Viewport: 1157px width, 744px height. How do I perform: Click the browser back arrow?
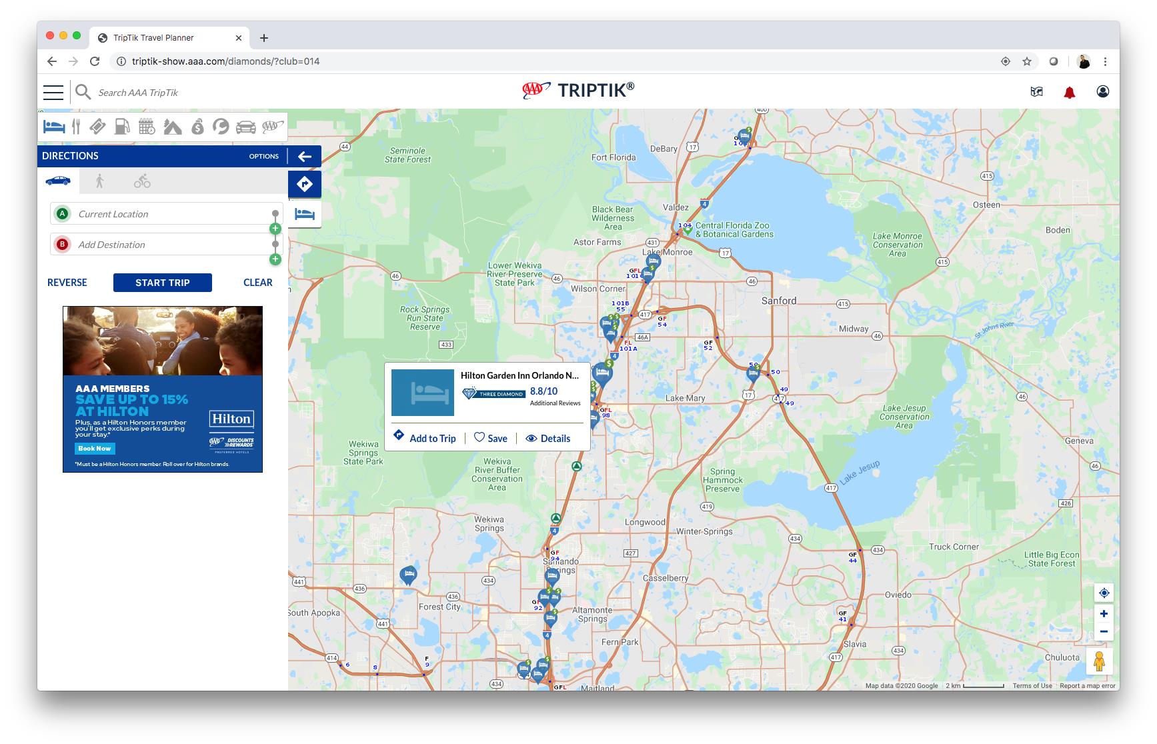click(52, 61)
